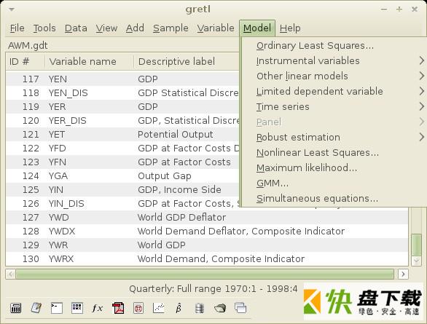This screenshot has height=324, width=427.
Task: Open the PDF user guide icon
Action: point(118,308)
